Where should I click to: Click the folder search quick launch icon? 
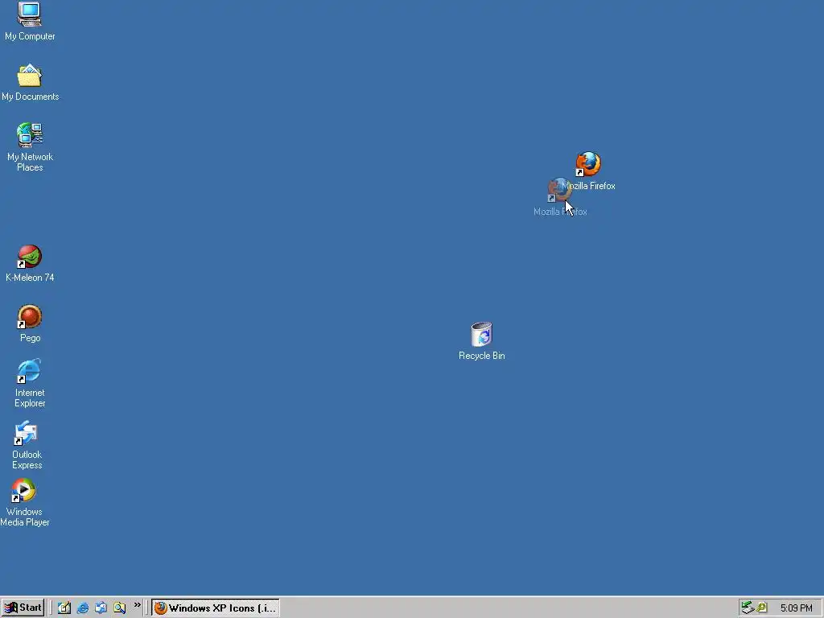click(119, 608)
